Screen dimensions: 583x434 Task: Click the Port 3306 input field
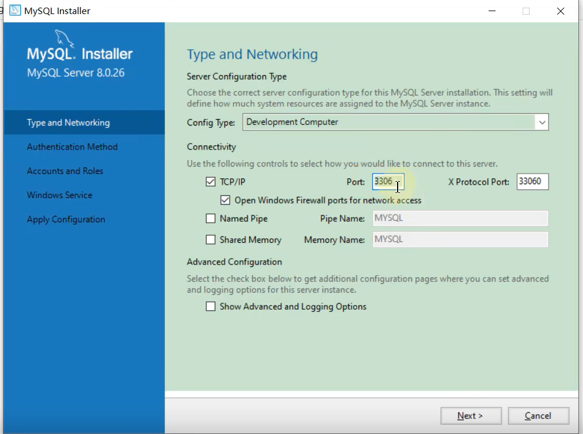tap(388, 182)
